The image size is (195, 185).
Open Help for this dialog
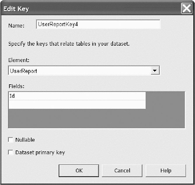(166, 171)
